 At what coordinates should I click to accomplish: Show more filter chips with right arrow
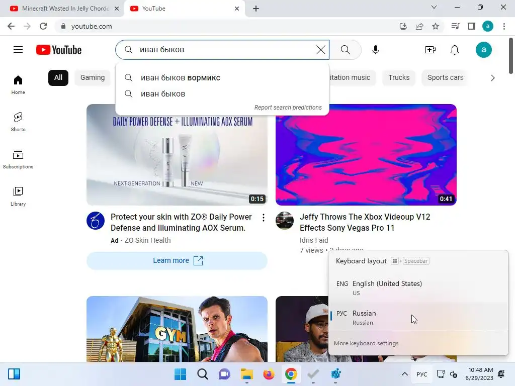point(493,78)
